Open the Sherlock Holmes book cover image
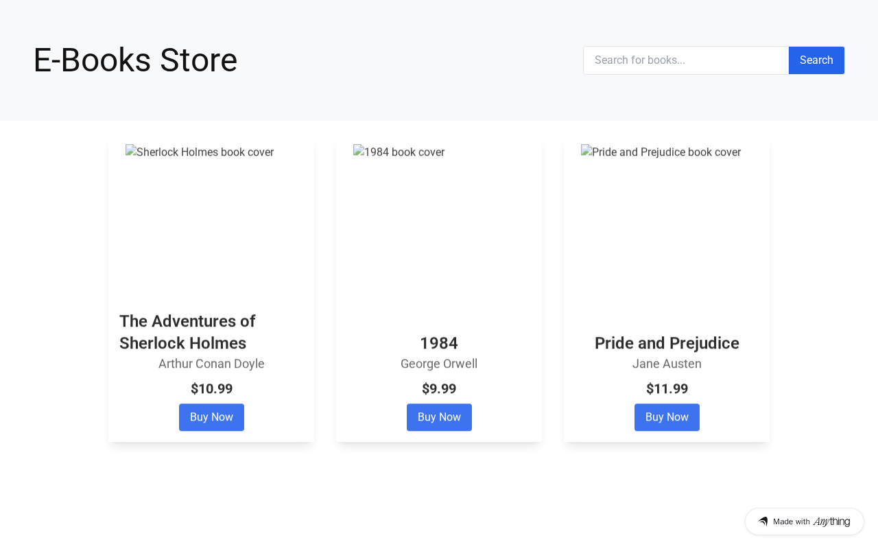878x549 pixels. tap(200, 152)
